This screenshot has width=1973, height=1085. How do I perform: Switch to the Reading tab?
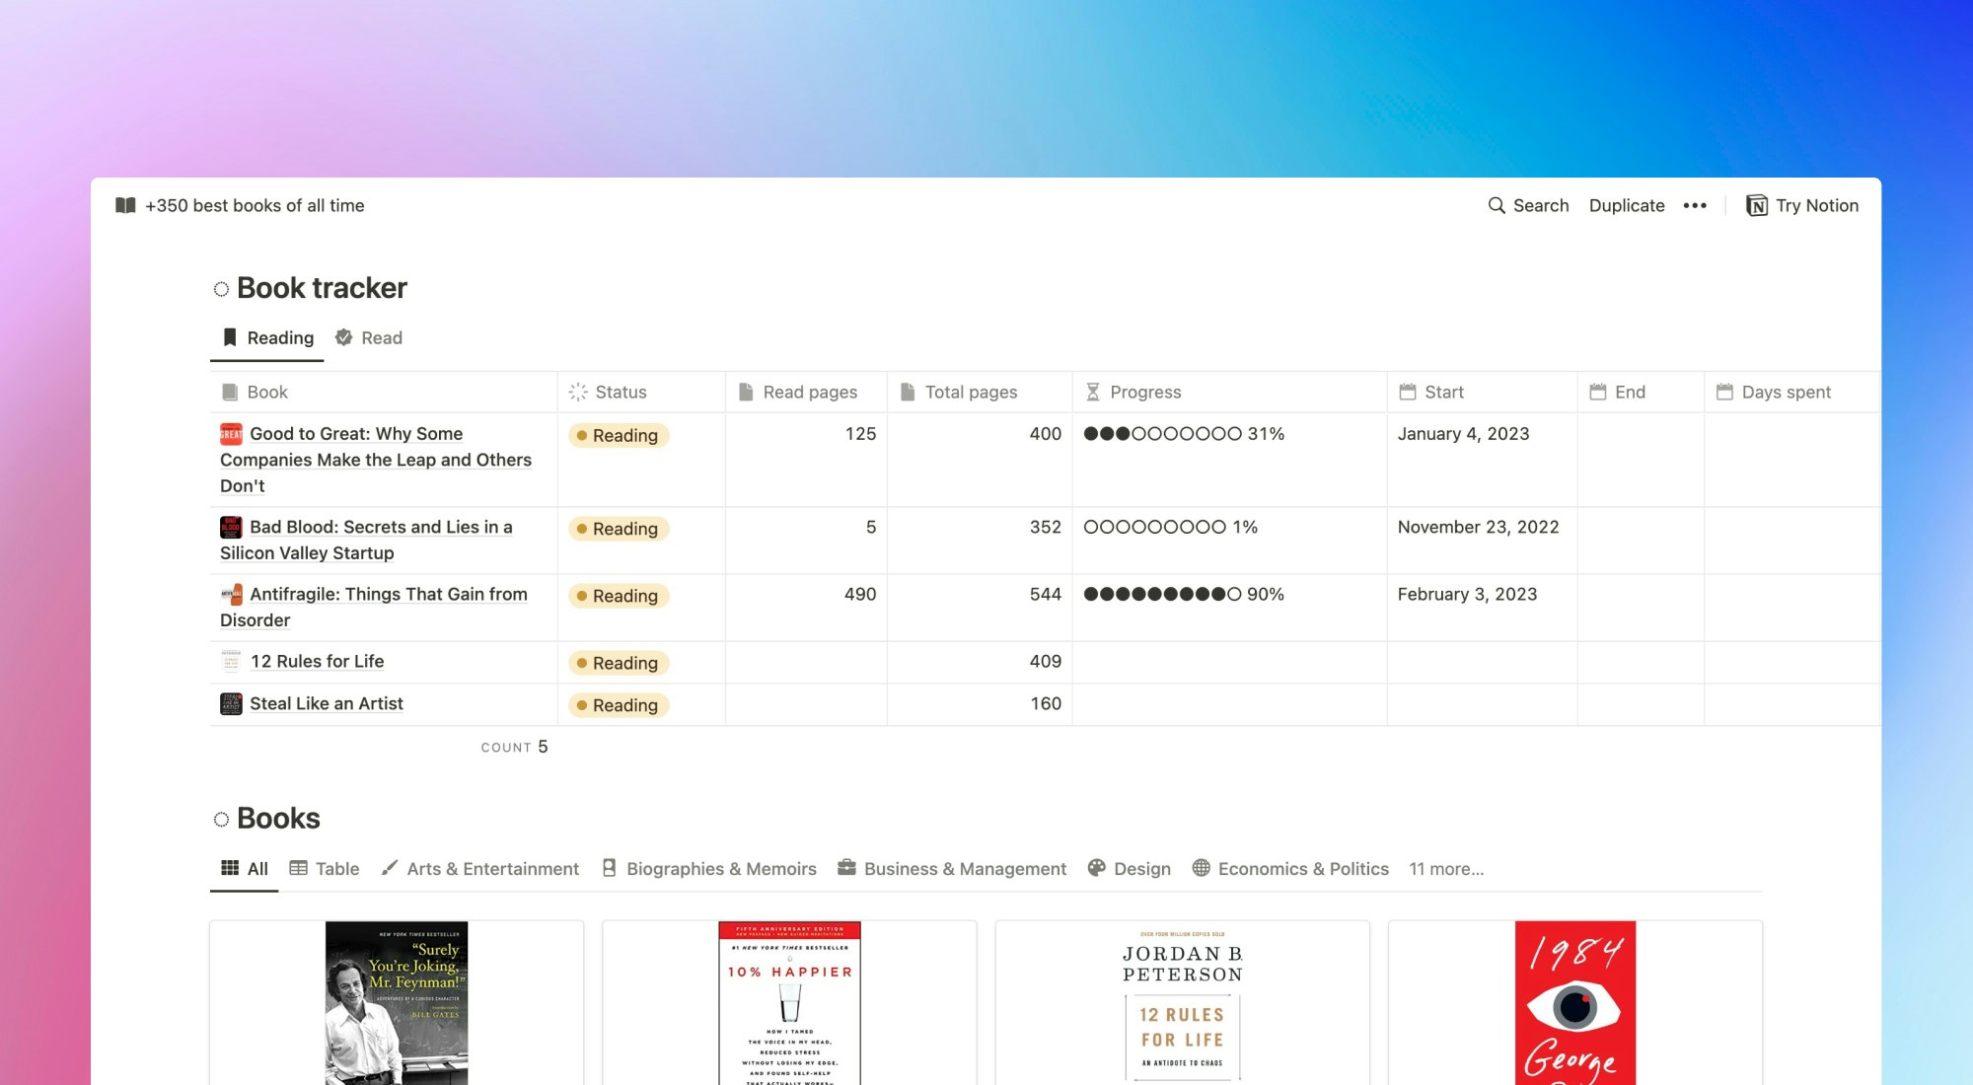(x=267, y=338)
